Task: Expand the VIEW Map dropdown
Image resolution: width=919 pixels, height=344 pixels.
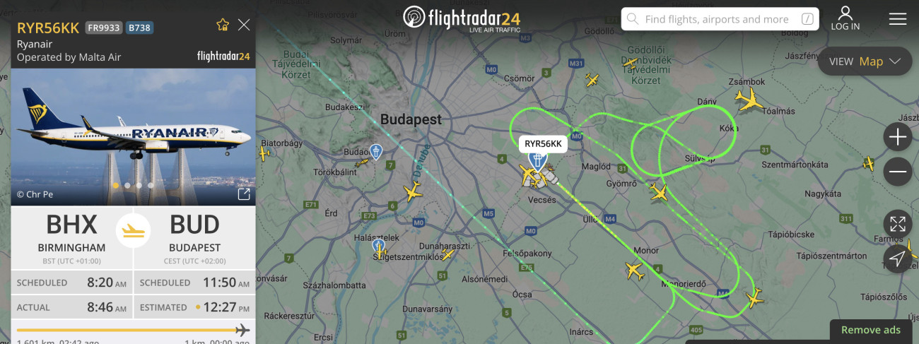Action: [x=865, y=61]
